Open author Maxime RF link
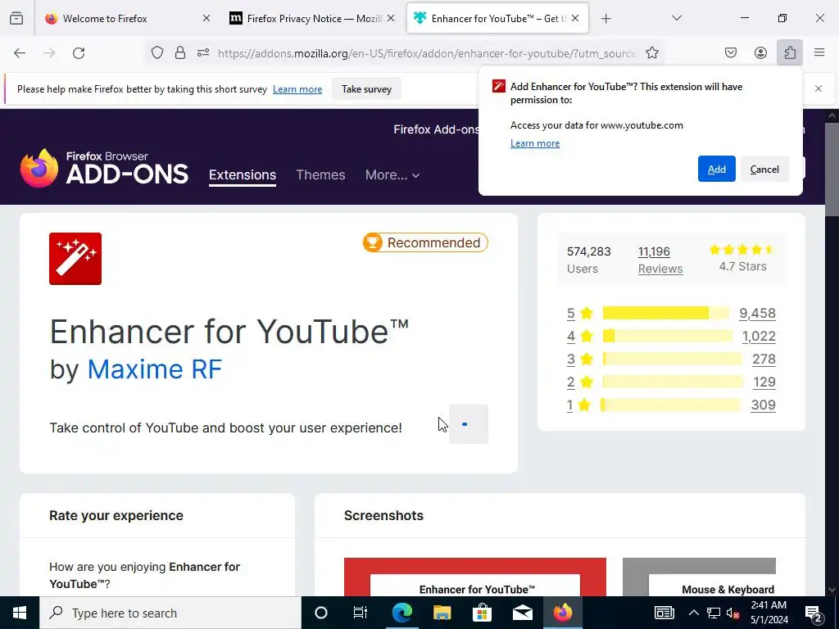The image size is (839, 629). tap(155, 369)
